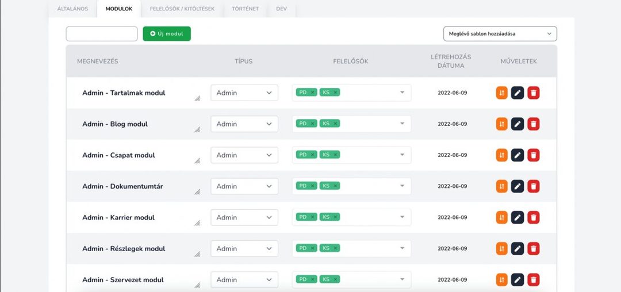Edit the Admin - Részlegek modul row
Screen dimensions: 621x292
[x=517, y=248]
